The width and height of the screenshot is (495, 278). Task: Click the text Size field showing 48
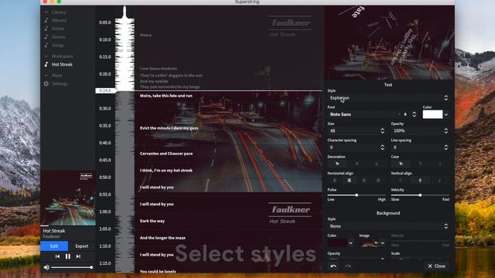click(x=353, y=131)
